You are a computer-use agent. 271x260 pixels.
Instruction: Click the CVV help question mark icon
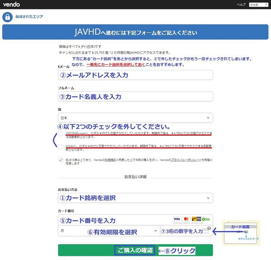point(209,228)
